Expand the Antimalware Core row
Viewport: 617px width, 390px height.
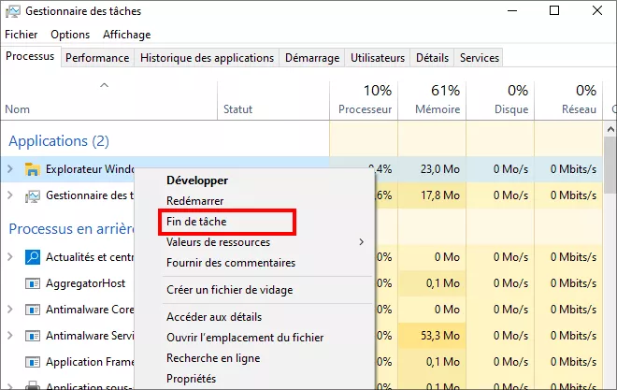pyautogui.click(x=10, y=310)
